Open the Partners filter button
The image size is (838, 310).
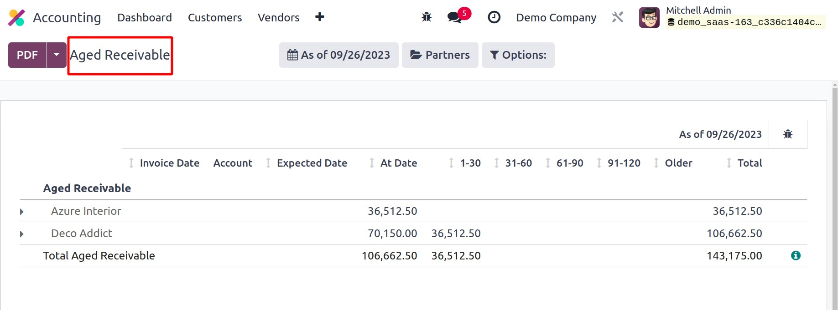(440, 55)
